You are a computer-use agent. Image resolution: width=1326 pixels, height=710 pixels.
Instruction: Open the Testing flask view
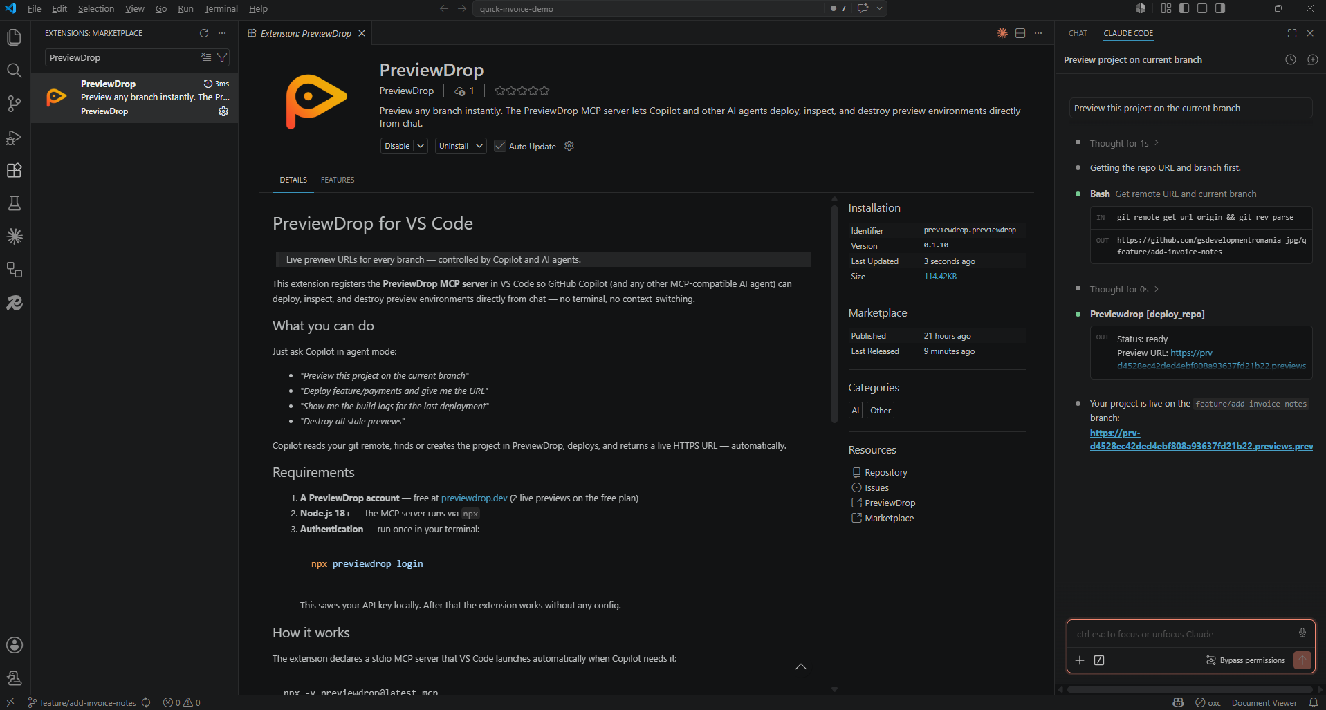coord(14,203)
